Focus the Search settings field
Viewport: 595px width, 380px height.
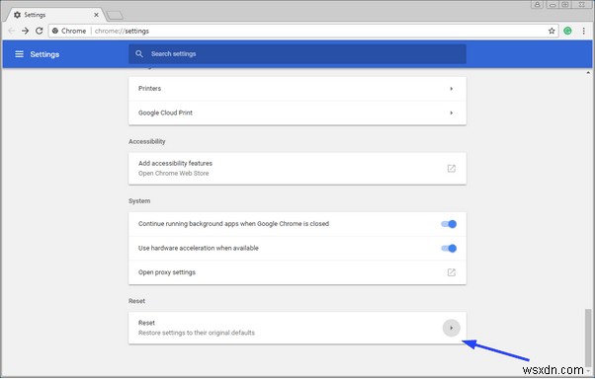[297, 54]
